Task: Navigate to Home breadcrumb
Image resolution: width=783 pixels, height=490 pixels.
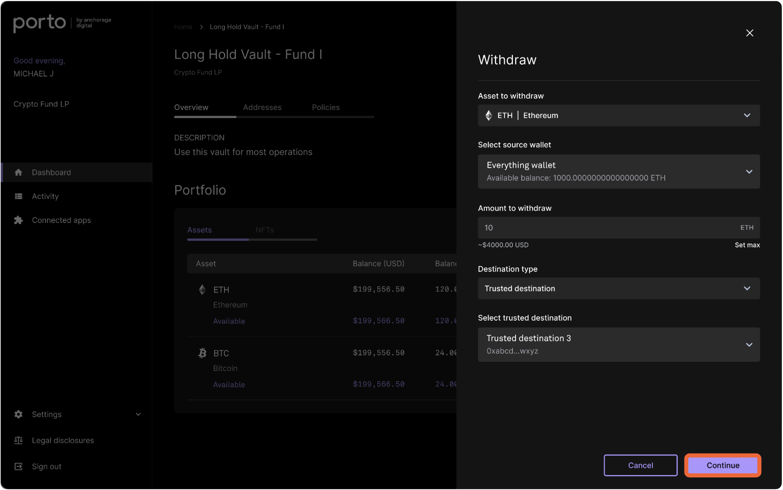Action: pyautogui.click(x=183, y=27)
